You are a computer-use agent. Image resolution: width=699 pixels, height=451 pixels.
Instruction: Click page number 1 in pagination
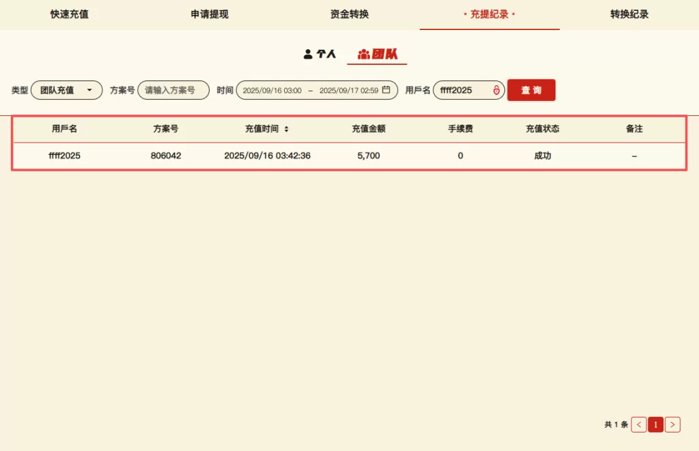655,424
